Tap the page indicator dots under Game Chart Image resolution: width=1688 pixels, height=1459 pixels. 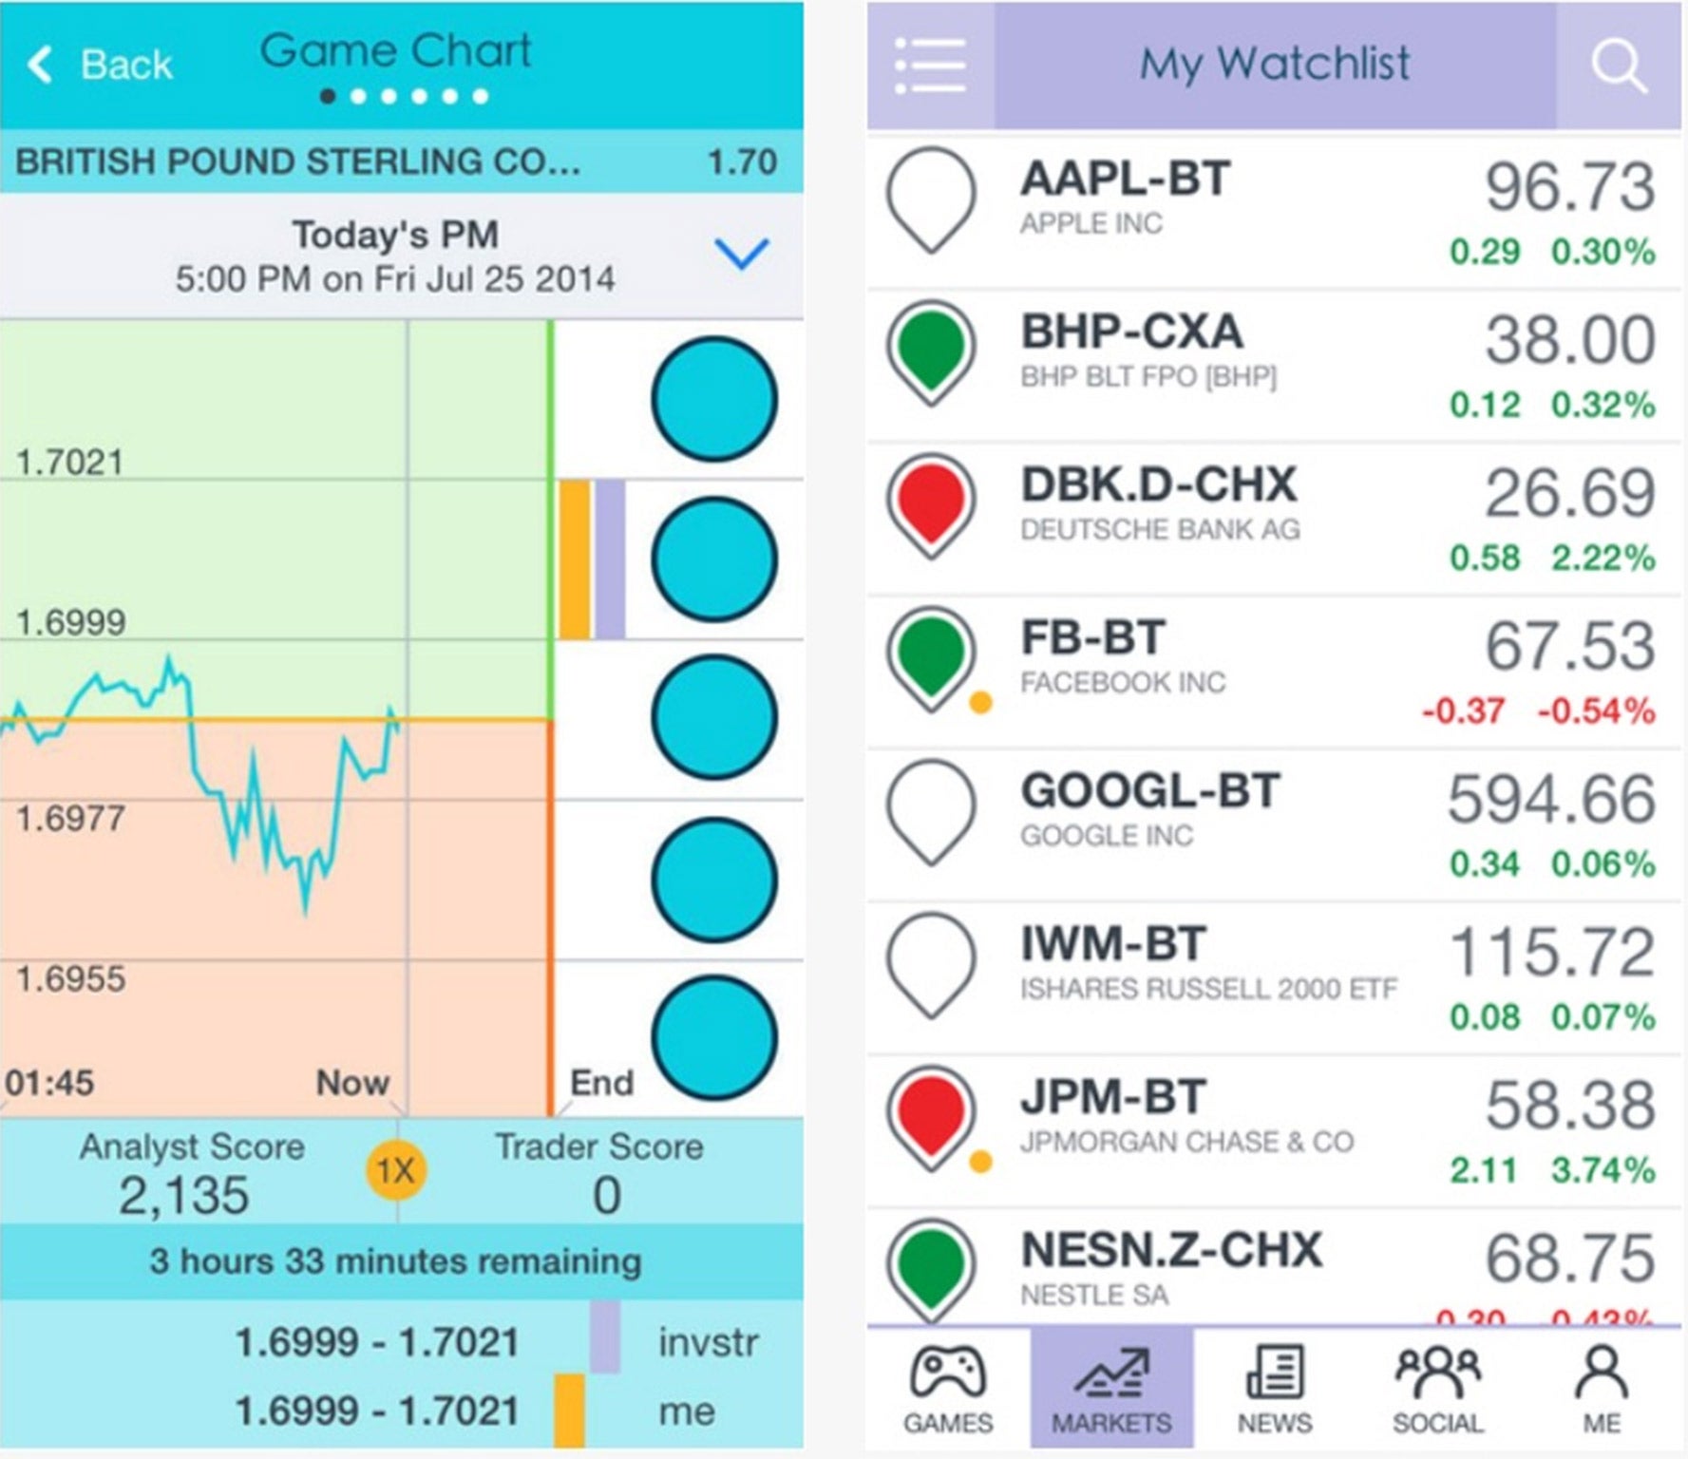(405, 96)
